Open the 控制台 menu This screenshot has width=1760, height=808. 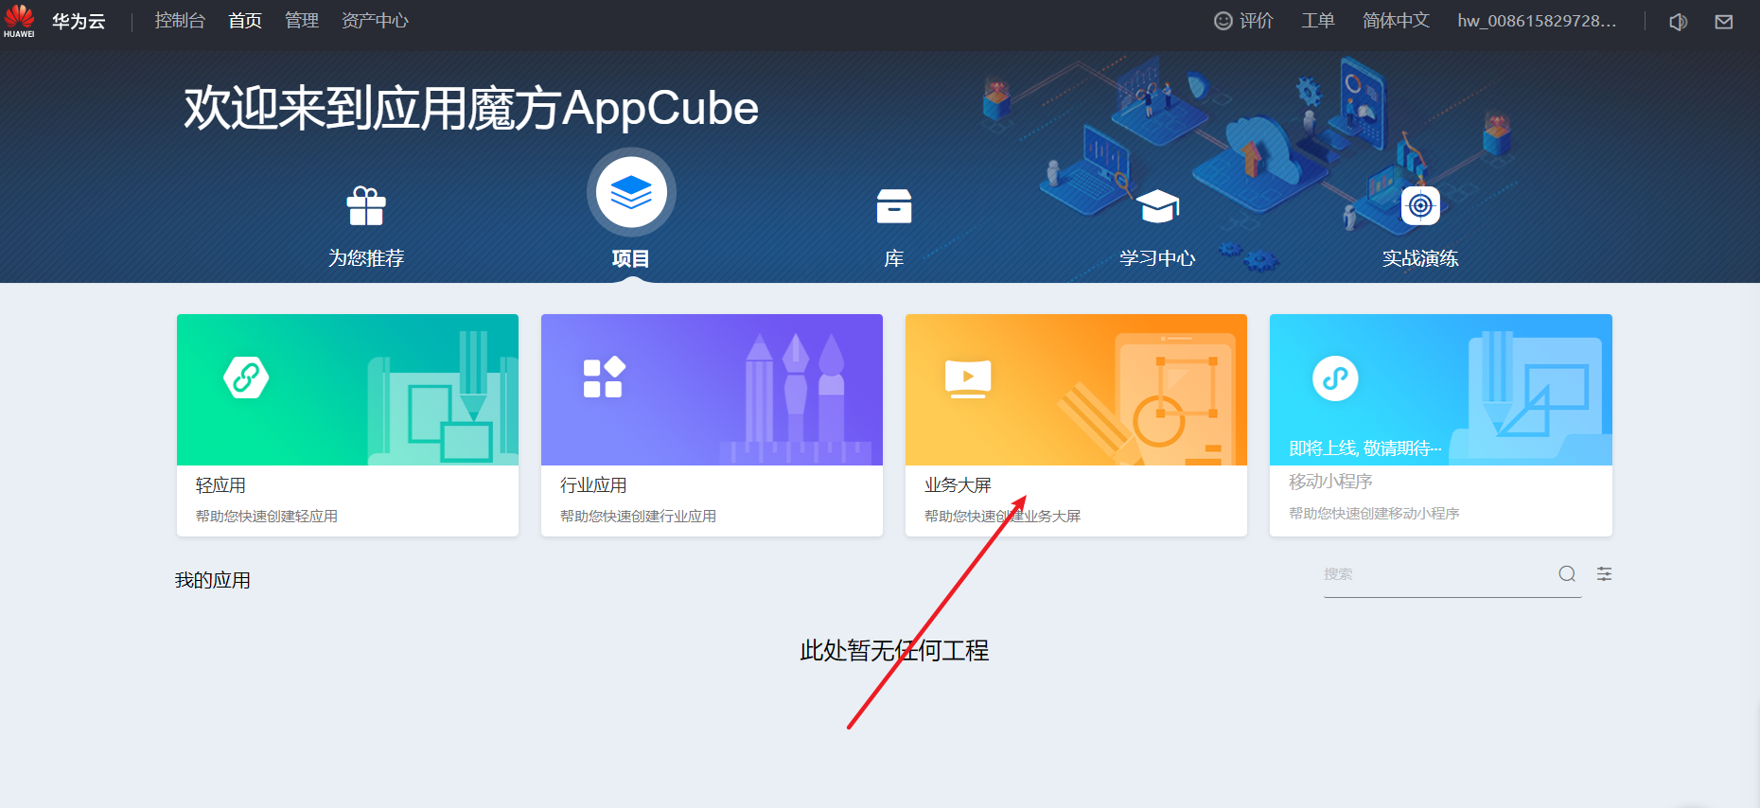pyautogui.click(x=180, y=21)
